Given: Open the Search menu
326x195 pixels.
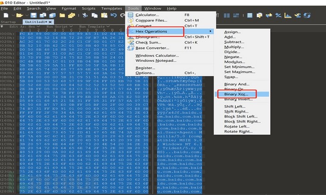Looking at the screenshot, I should [x=34, y=8].
